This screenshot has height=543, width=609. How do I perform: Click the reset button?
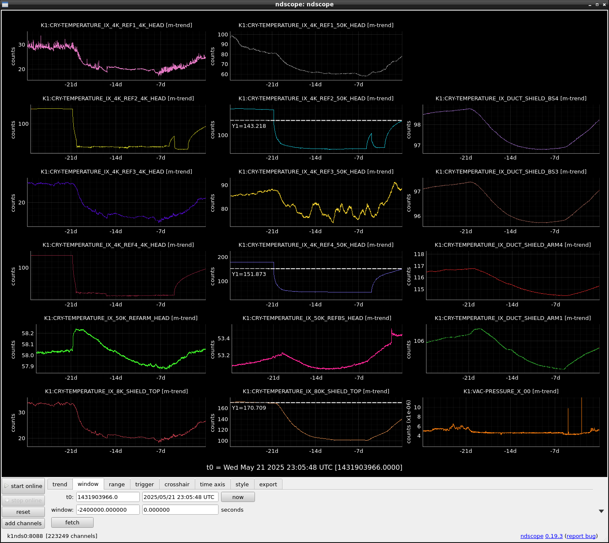point(23,512)
